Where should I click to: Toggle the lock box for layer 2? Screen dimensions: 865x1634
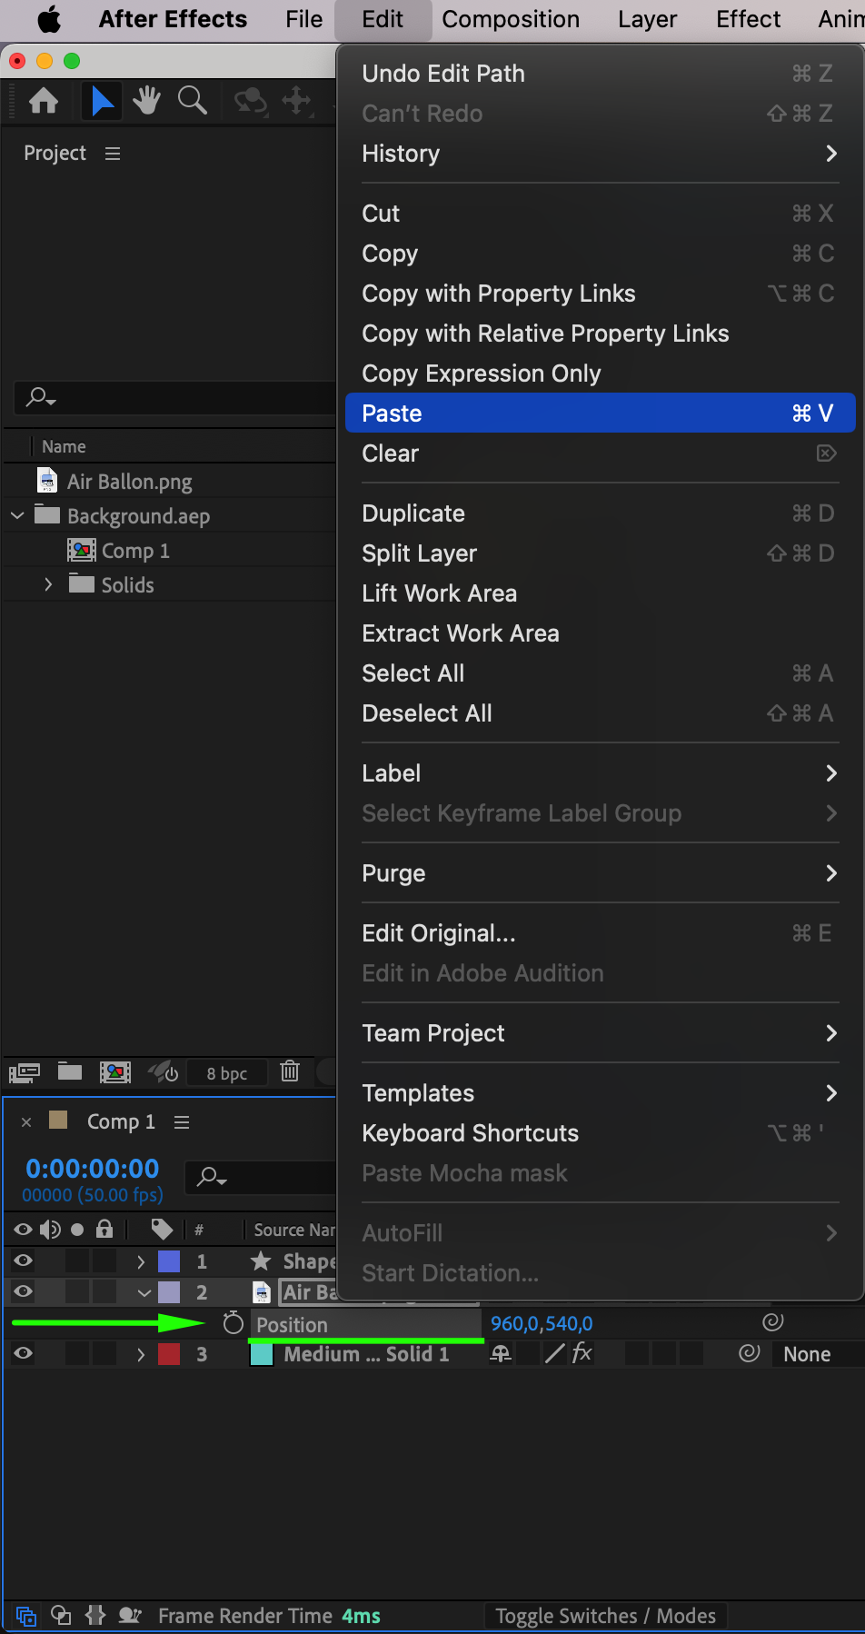104,1291
